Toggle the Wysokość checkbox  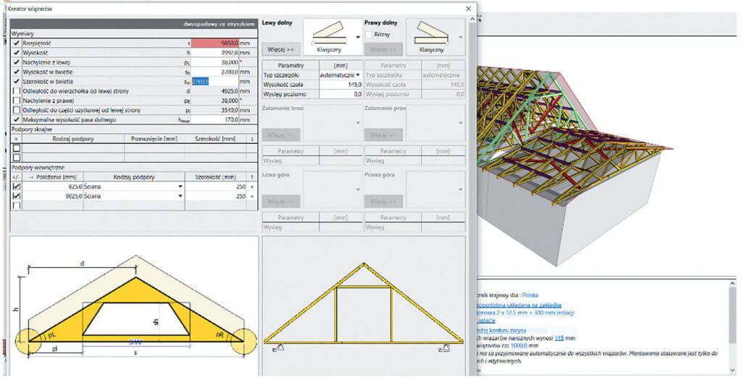17,52
